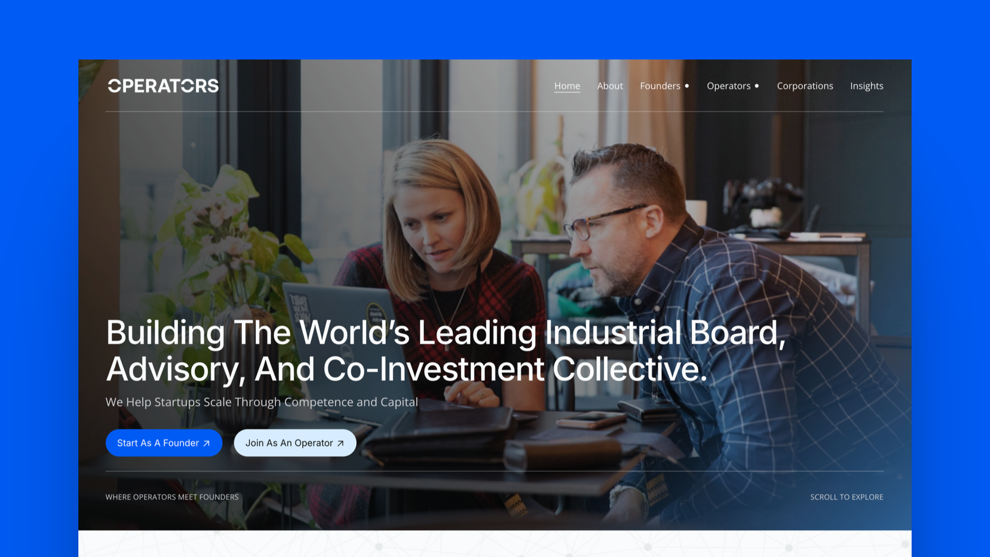990x557 pixels.
Task: Click the Join As An Operator button
Action: 295,443
